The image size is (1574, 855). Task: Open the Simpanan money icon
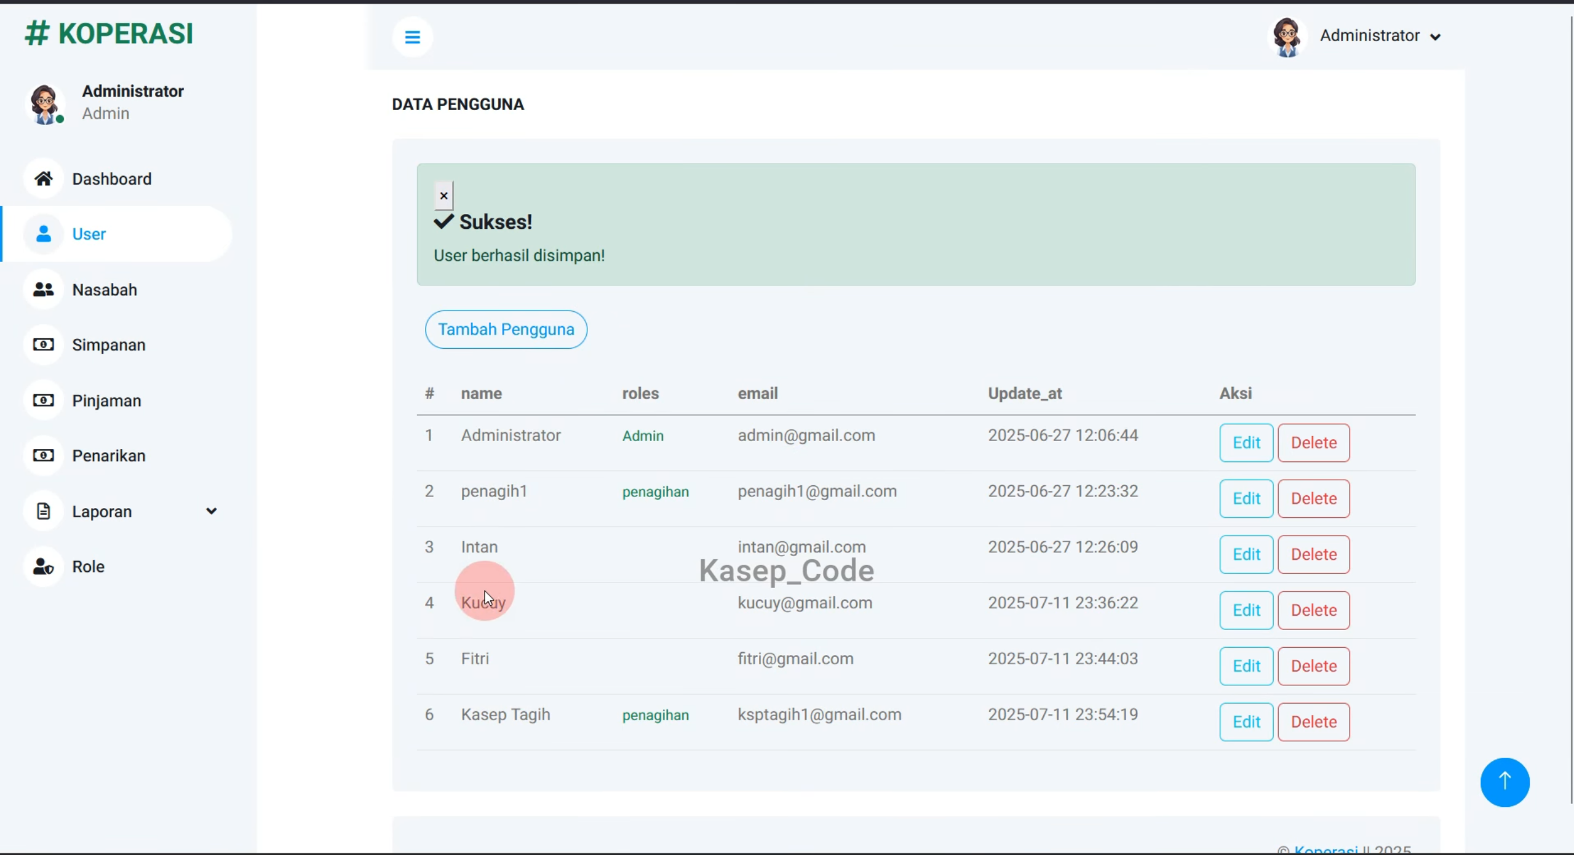point(43,344)
